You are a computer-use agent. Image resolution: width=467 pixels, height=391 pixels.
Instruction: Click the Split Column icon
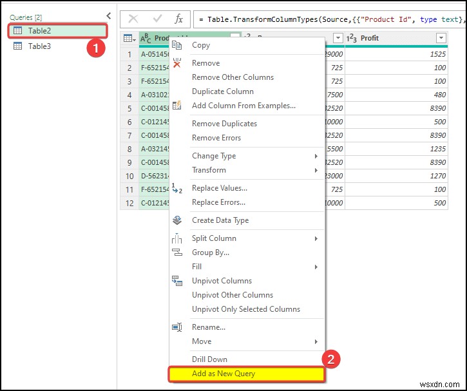[x=177, y=238]
